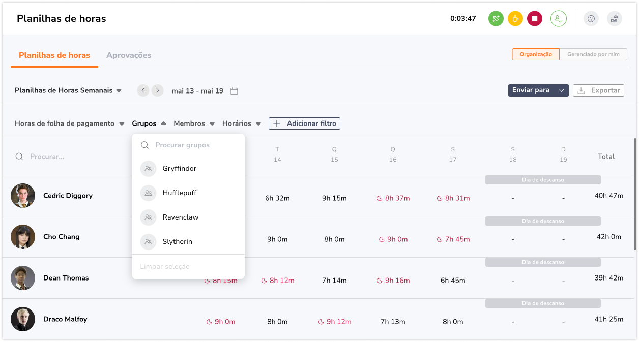Stop the timer with red stop button

[534, 19]
